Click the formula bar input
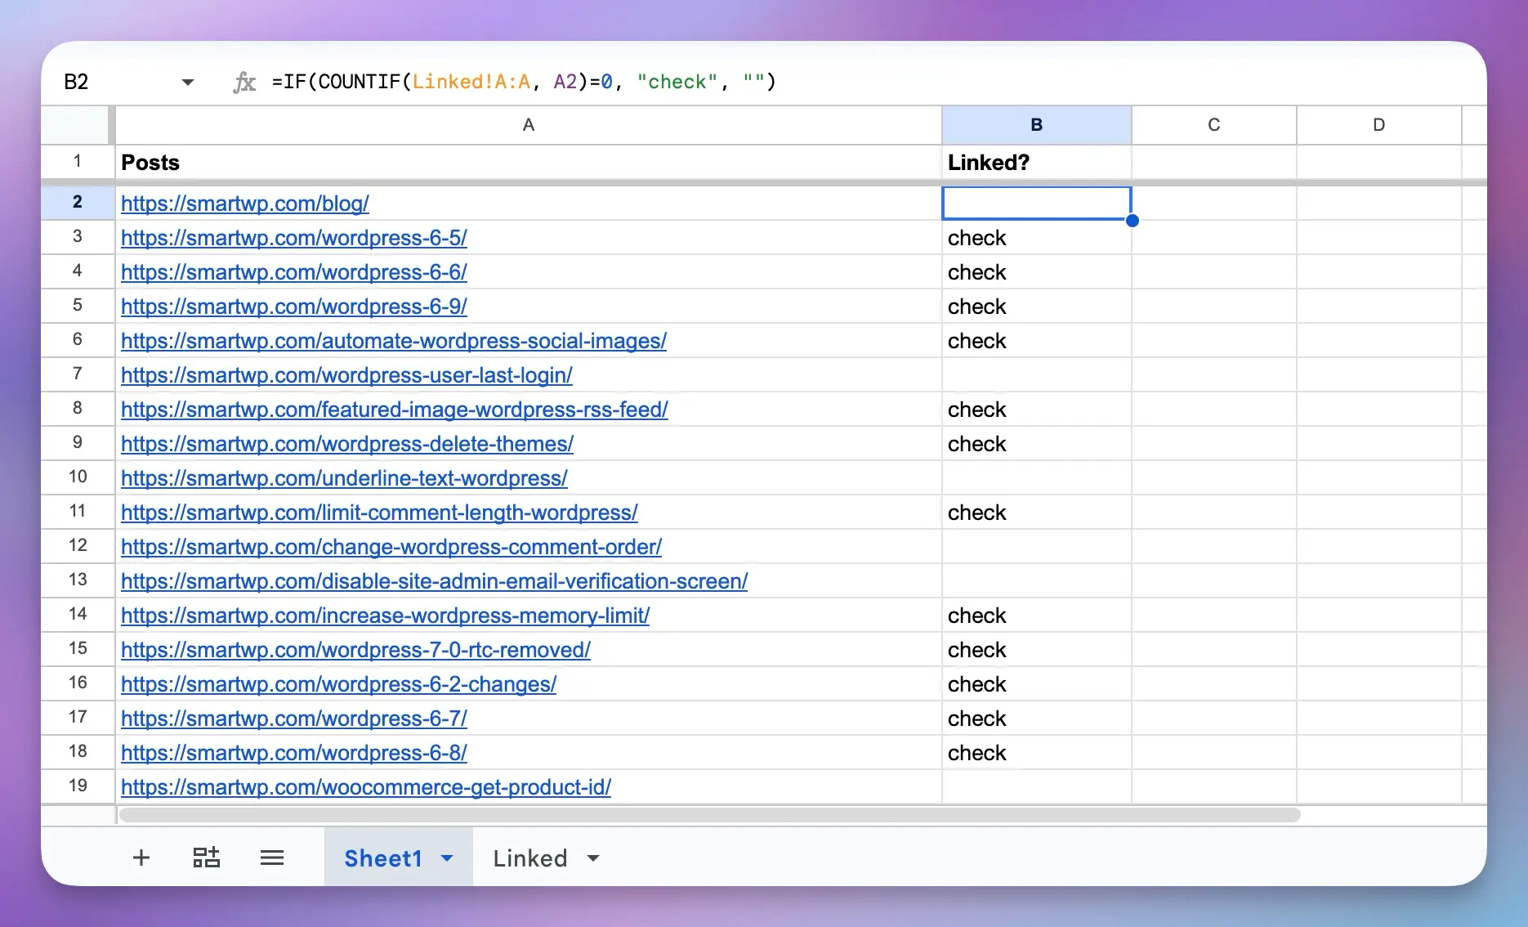This screenshot has width=1528, height=927. click(874, 82)
